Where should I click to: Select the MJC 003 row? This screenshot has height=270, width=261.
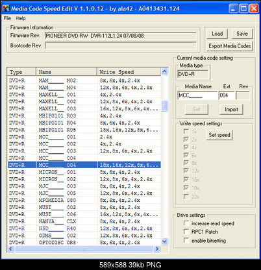[84, 186]
